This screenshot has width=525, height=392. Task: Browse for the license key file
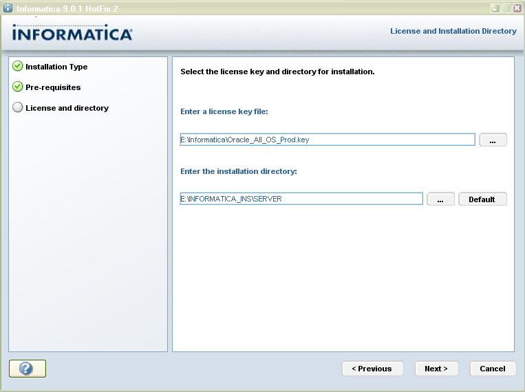click(493, 140)
